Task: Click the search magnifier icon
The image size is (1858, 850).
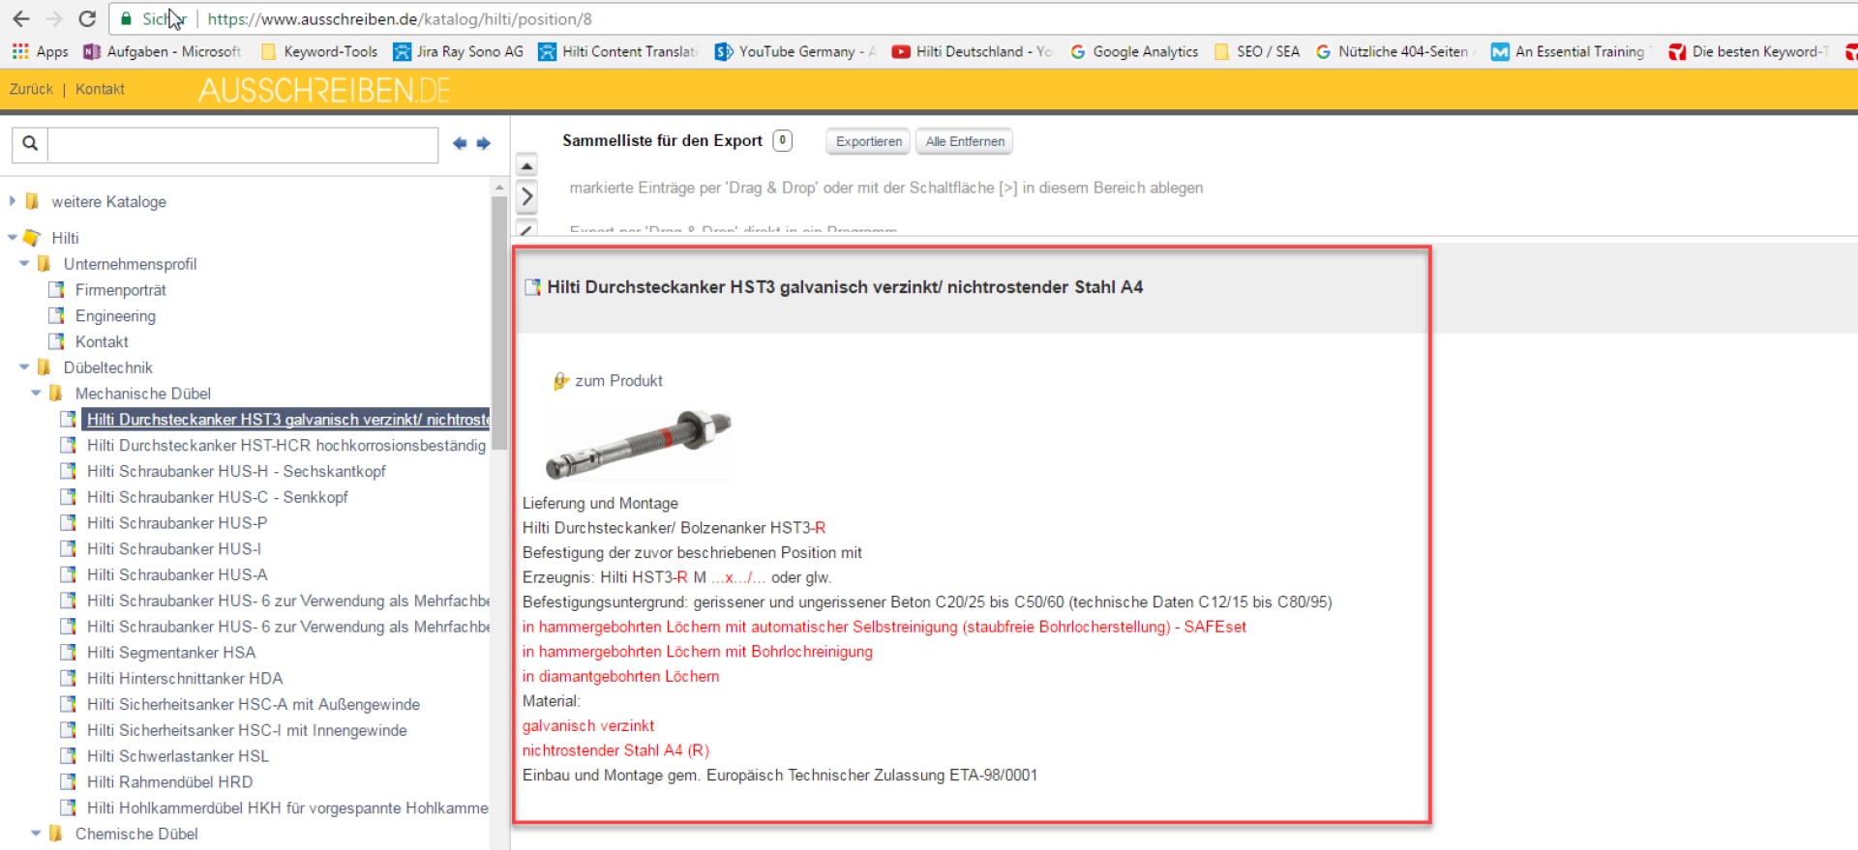Action: (x=30, y=143)
